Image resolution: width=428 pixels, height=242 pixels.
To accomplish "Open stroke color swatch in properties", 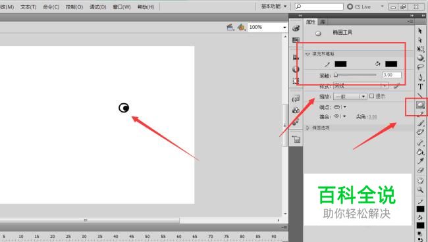I will 340,64.
